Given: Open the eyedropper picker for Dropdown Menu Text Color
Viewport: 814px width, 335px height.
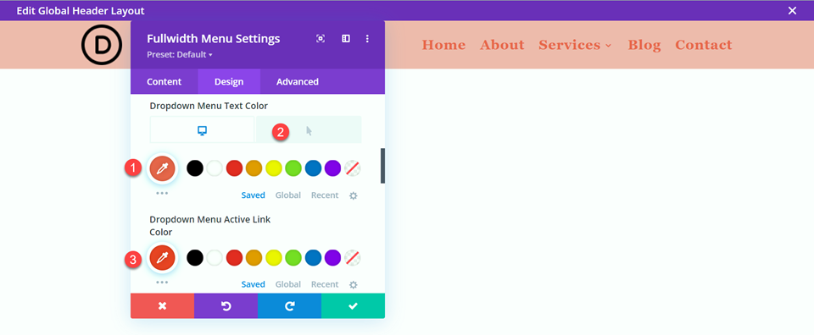Looking at the screenshot, I should pos(163,168).
